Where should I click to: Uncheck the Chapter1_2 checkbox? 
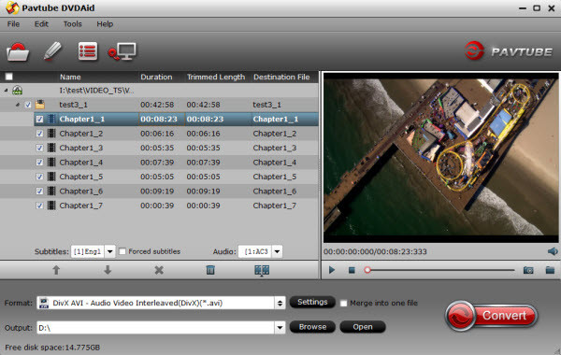tap(39, 134)
